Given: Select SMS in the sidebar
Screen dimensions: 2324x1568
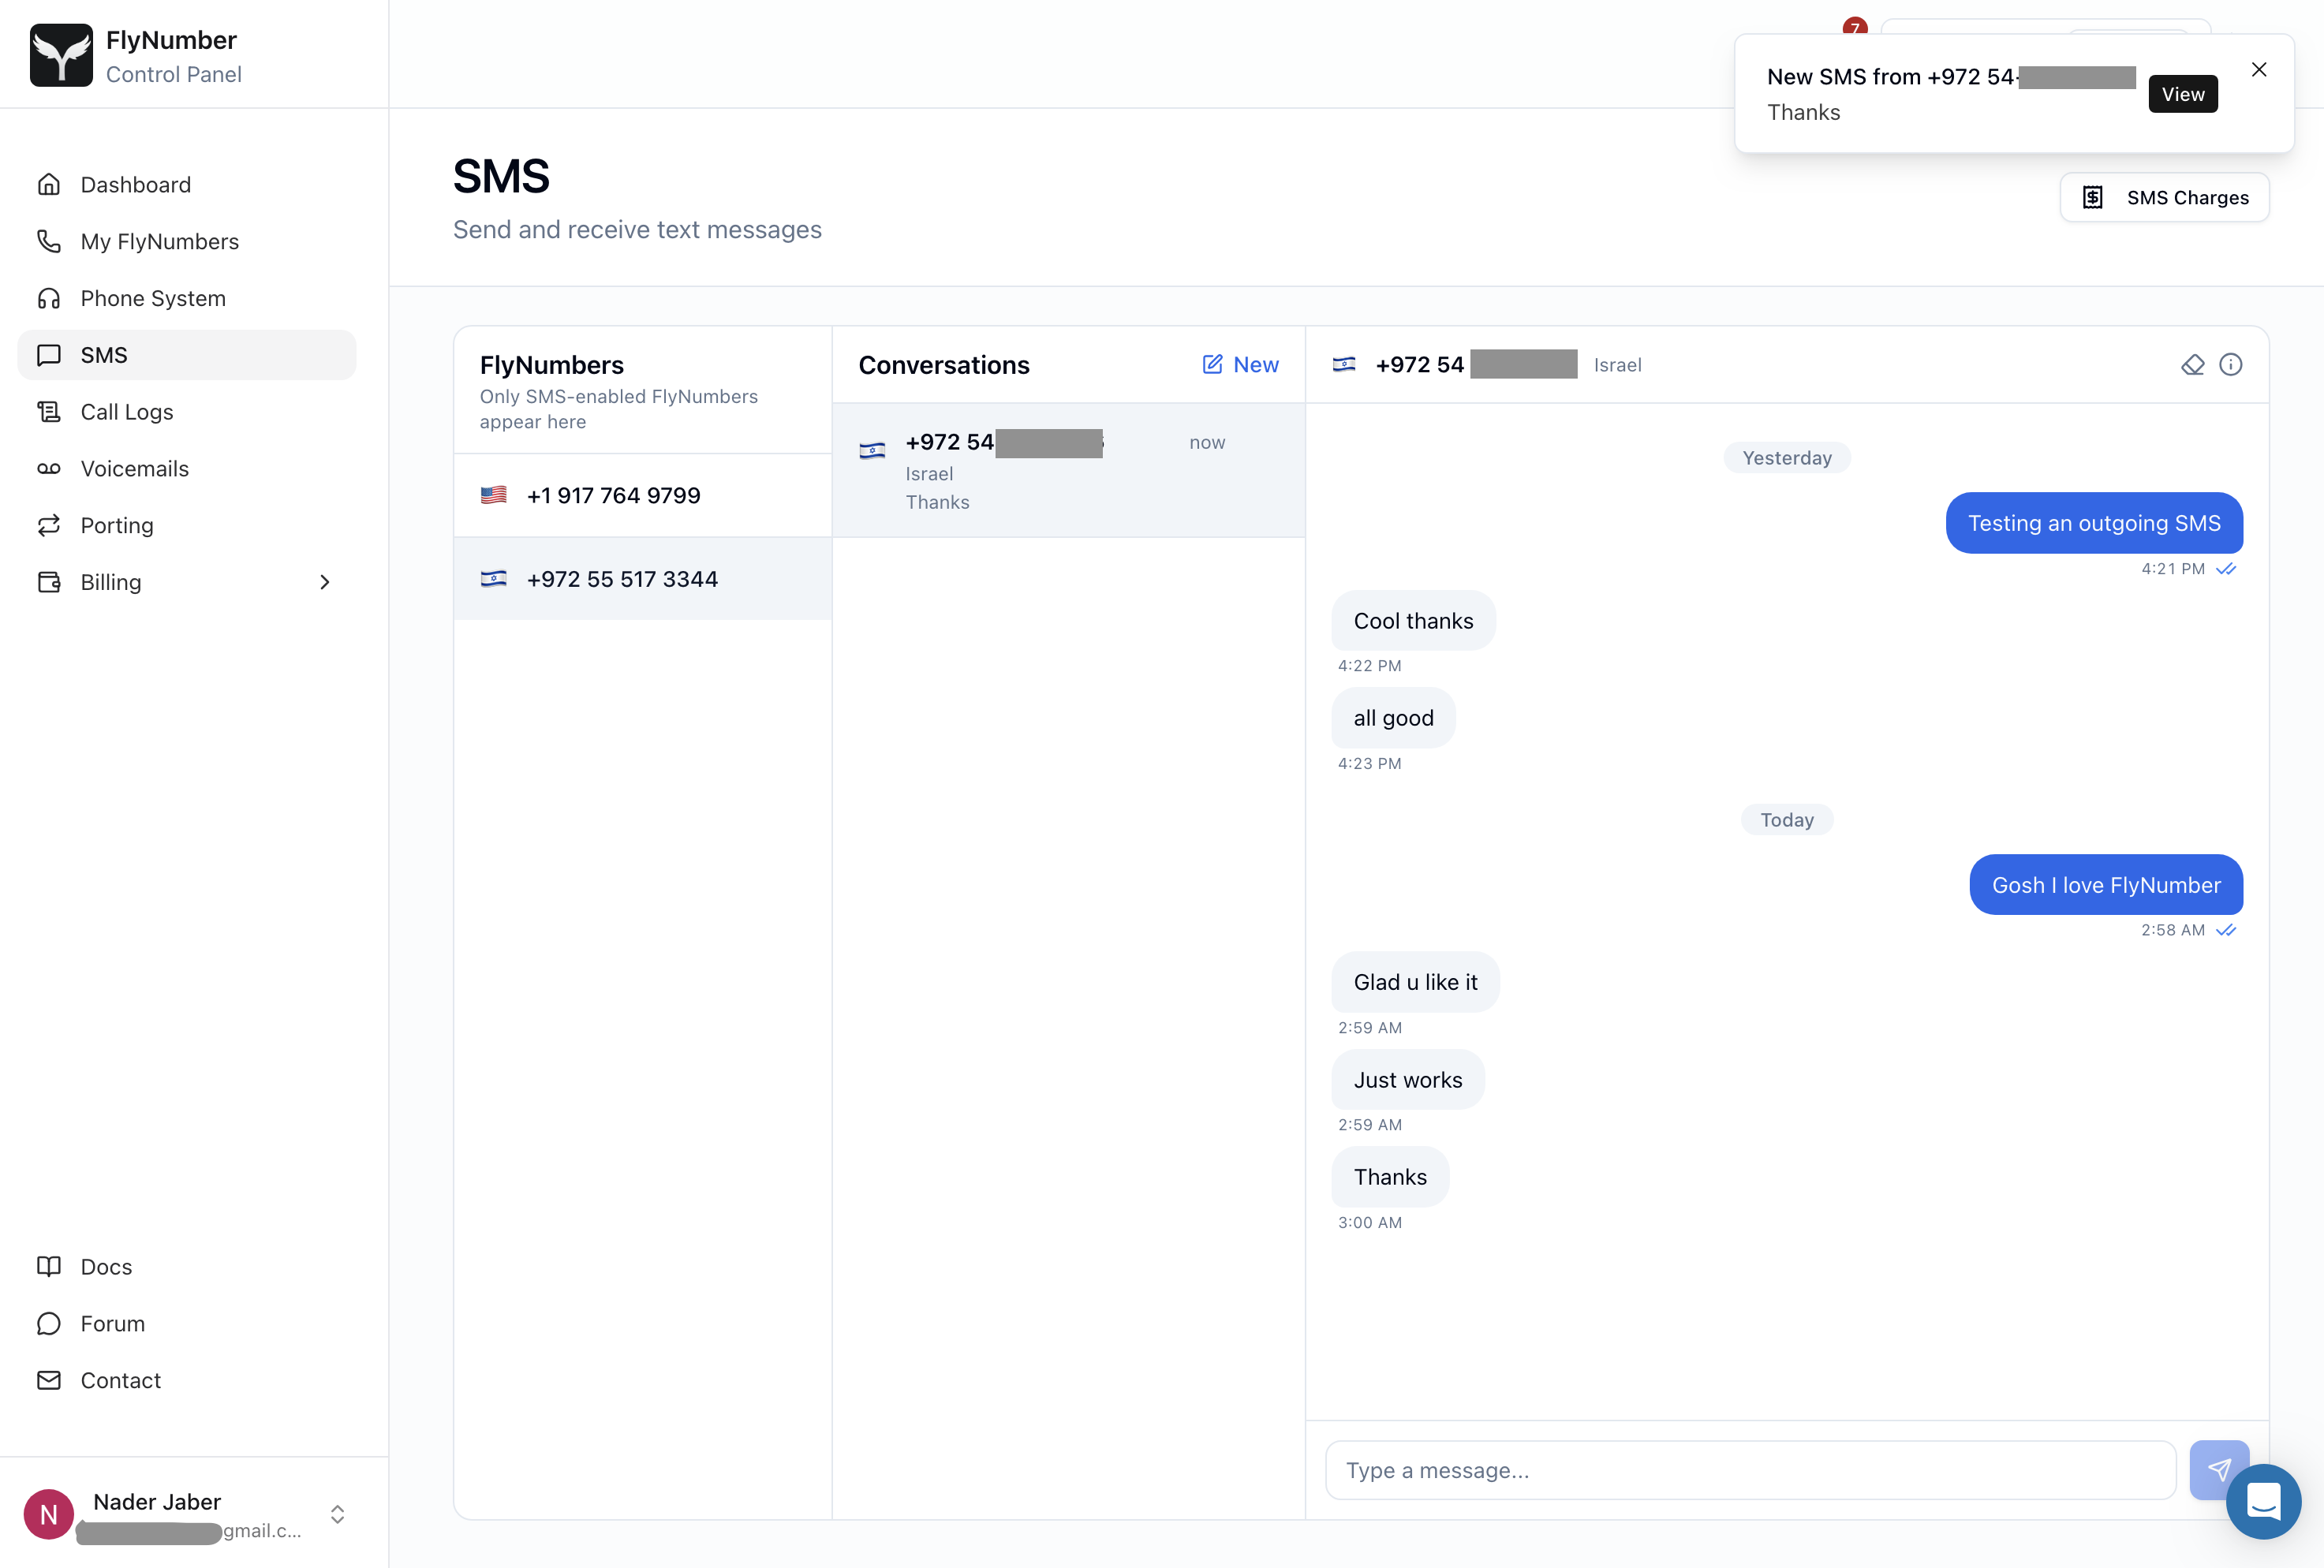Looking at the screenshot, I should (186, 355).
